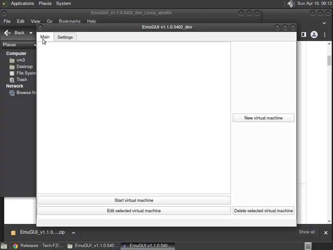Click scrollbar down arrow in Chrome
This screenshot has width=333, height=250.
[329, 221]
